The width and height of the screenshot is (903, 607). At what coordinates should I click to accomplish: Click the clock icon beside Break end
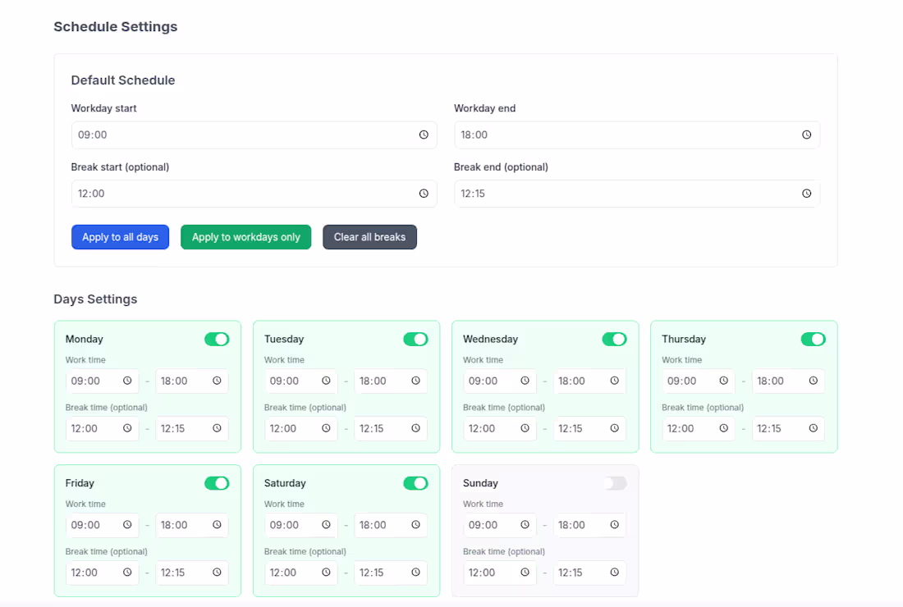click(x=806, y=194)
